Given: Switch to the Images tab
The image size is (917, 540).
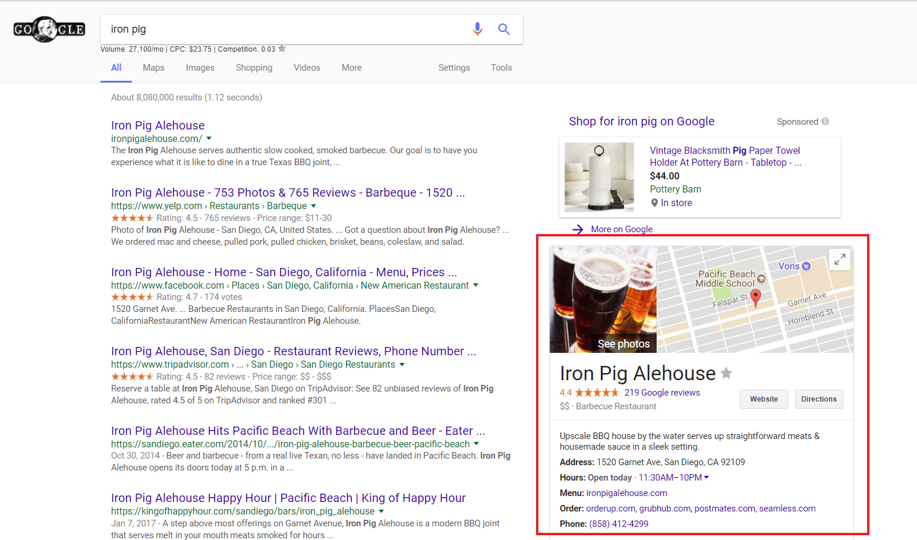Looking at the screenshot, I should [x=200, y=68].
